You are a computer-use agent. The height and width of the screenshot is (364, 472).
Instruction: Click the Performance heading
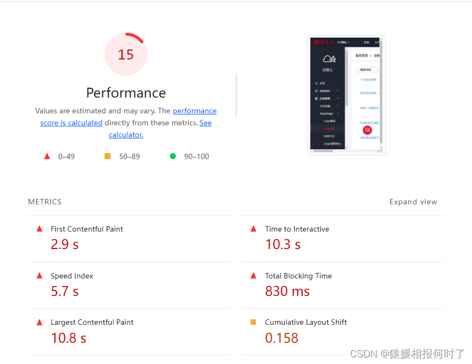pos(126,93)
